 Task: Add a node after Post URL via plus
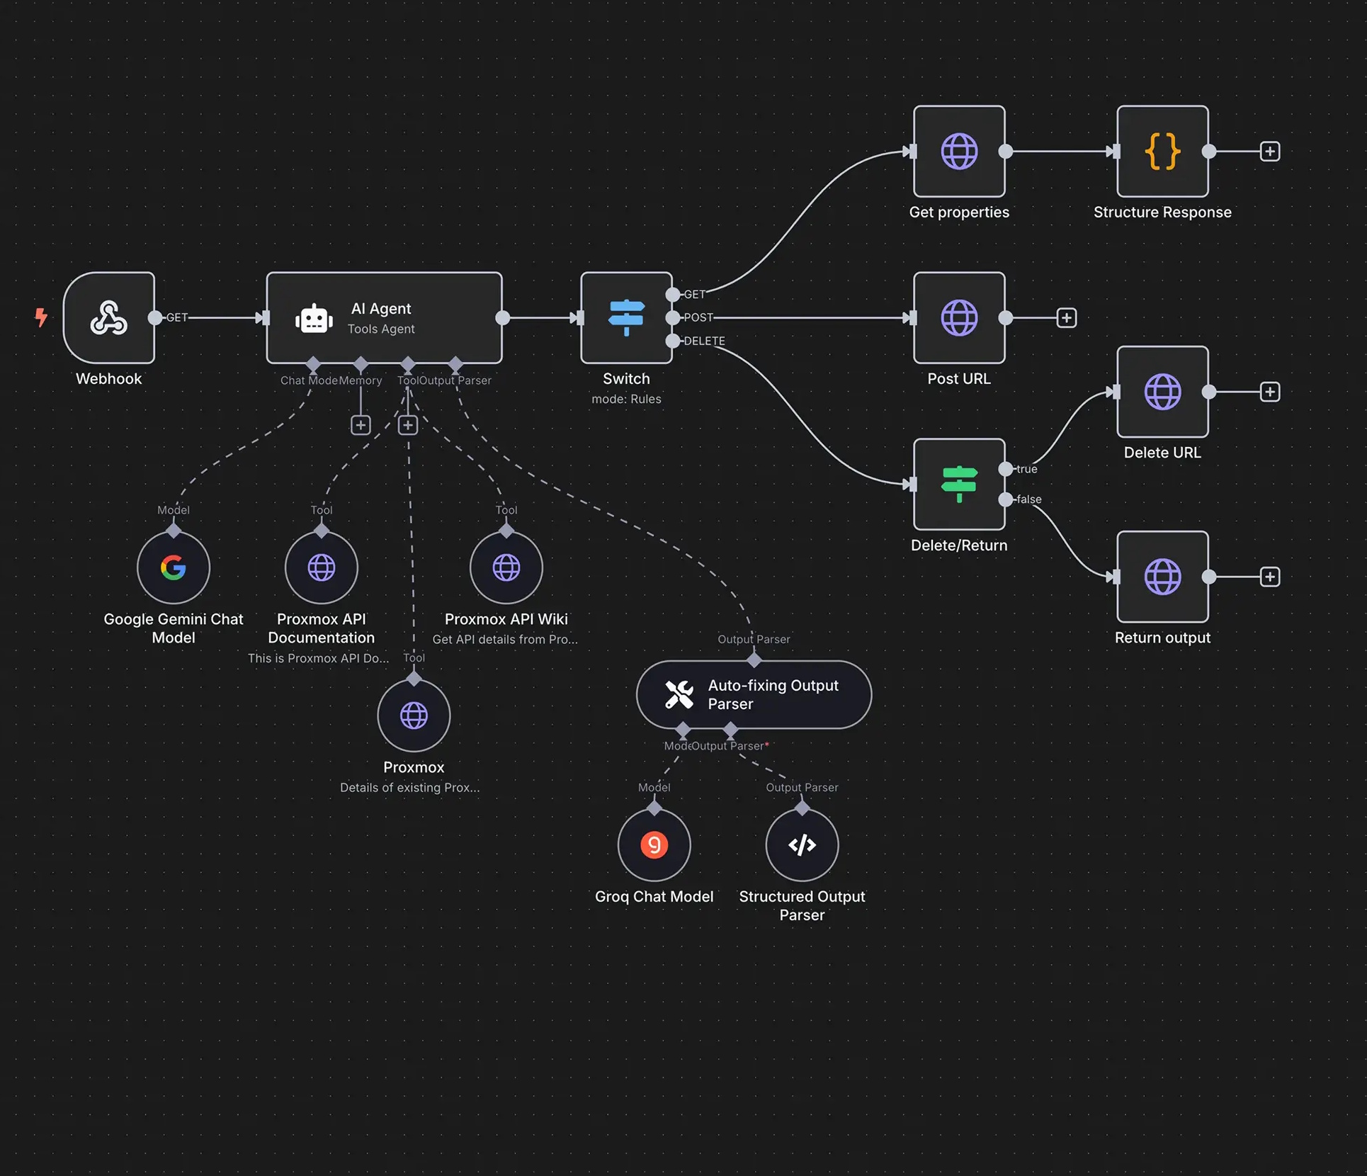coord(1066,317)
